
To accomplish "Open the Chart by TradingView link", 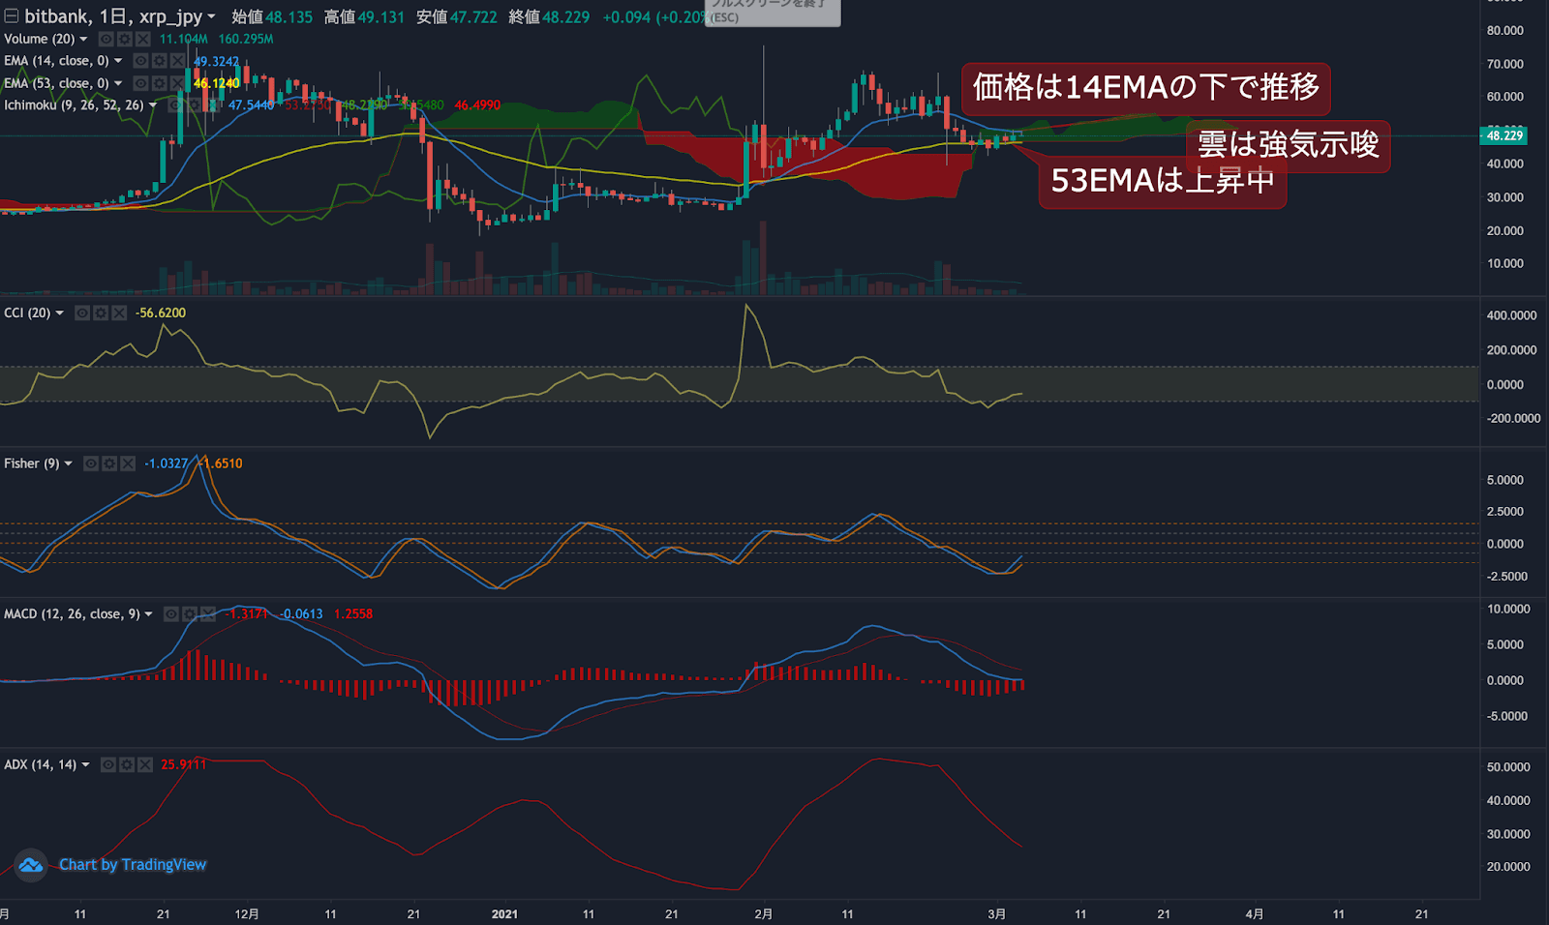I will coord(133,865).
